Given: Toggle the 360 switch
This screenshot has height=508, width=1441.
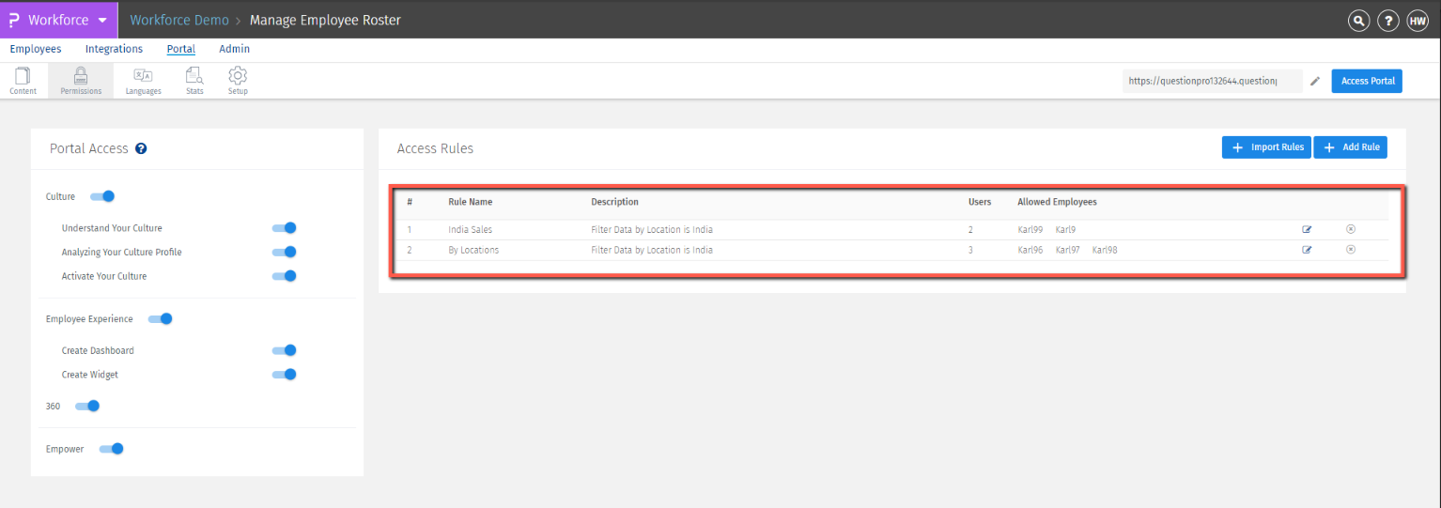Looking at the screenshot, I should 87,406.
